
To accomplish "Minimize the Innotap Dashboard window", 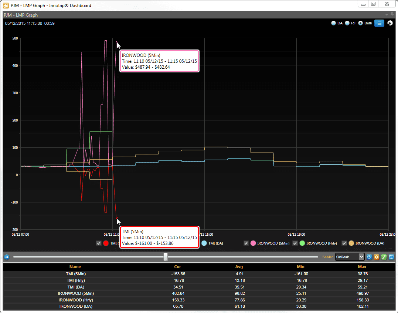I will click(x=363, y=4).
